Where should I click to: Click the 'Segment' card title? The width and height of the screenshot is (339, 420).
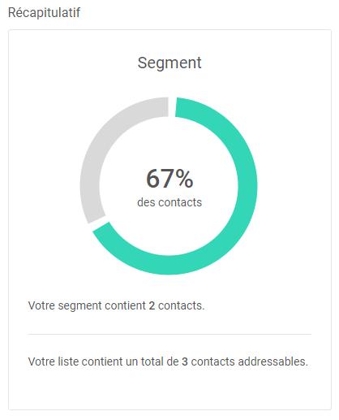click(169, 63)
